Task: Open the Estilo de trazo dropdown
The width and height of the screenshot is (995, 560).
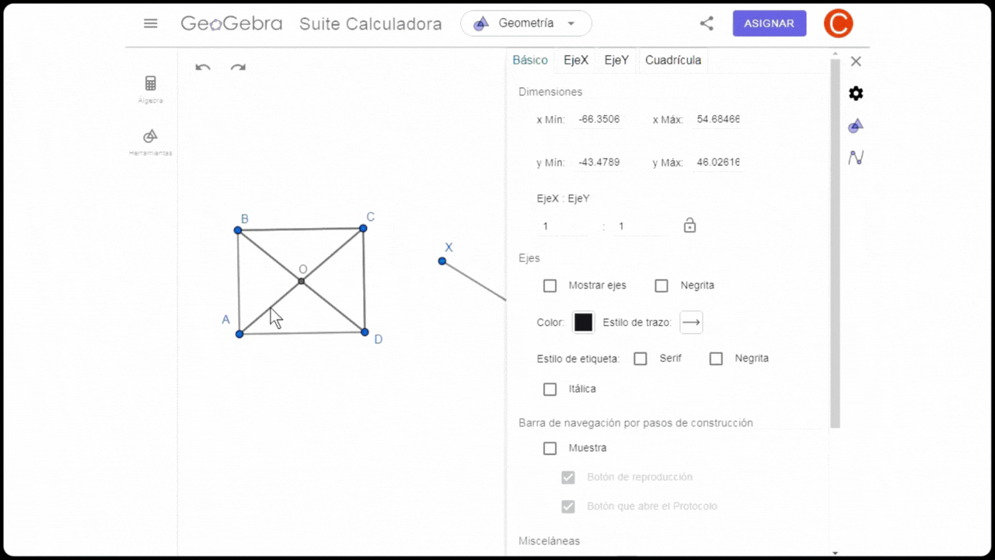Action: pos(691,322)
